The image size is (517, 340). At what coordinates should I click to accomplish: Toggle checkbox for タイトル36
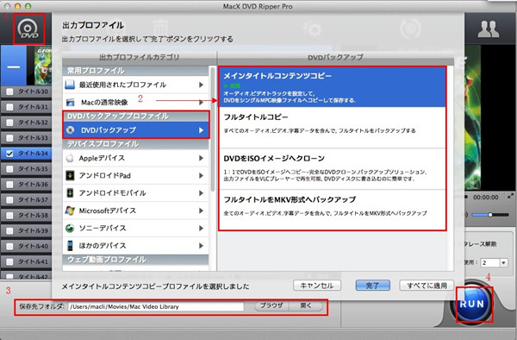point(9,185)
